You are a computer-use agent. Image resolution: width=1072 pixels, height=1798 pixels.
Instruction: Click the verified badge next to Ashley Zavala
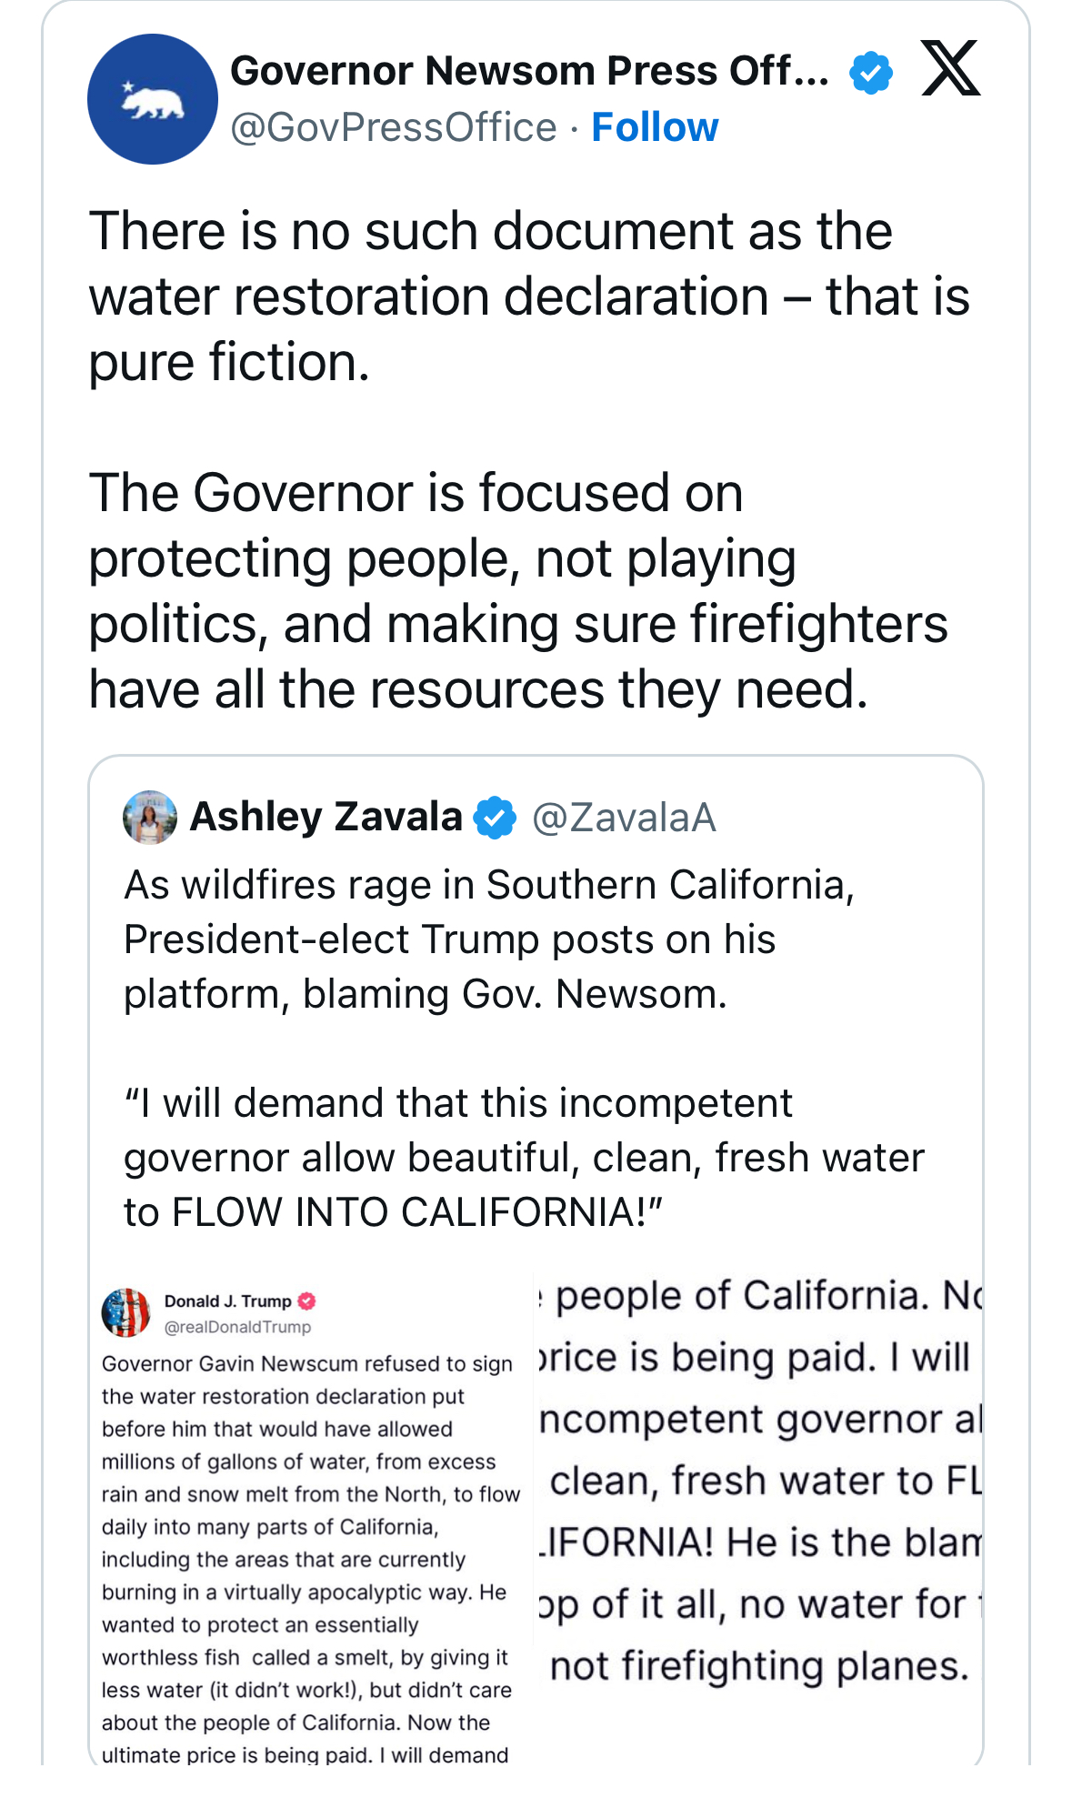(496, 817)
